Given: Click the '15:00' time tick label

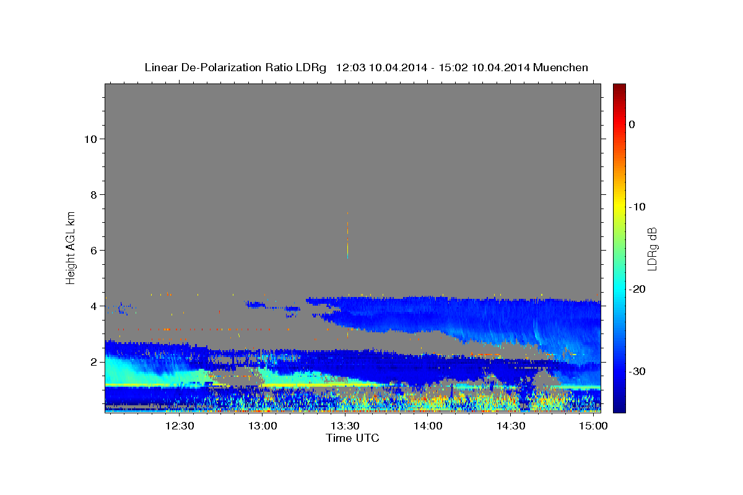Looking at the screenshot, I should [x=594, y=426].
